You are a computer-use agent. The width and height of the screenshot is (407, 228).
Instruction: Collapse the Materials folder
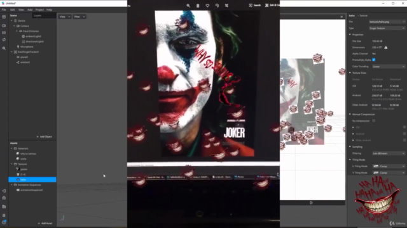pos(11,148)
